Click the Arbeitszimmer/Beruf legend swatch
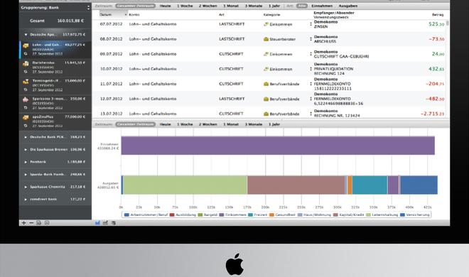The height and width of the screenshot is (277, 469). (x=126, y=214)
